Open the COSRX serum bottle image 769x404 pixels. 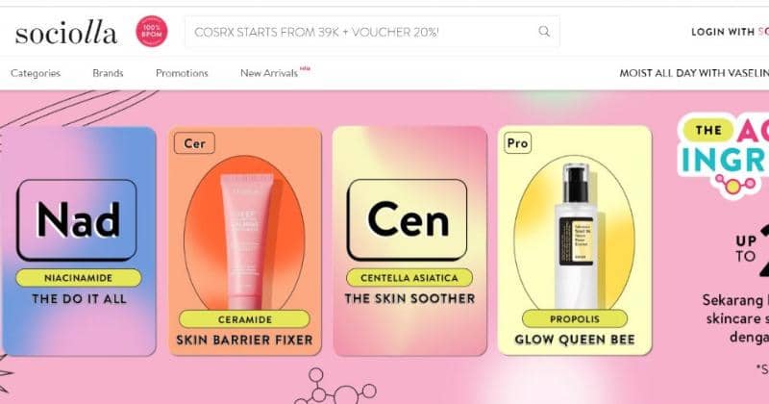pos(575,236)
